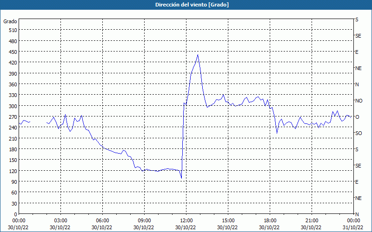Select the 18:00 time axis label
The image size is (372, 232).
[270, 221]
